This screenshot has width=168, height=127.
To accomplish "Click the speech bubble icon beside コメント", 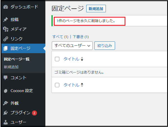I will coord(6,78).
